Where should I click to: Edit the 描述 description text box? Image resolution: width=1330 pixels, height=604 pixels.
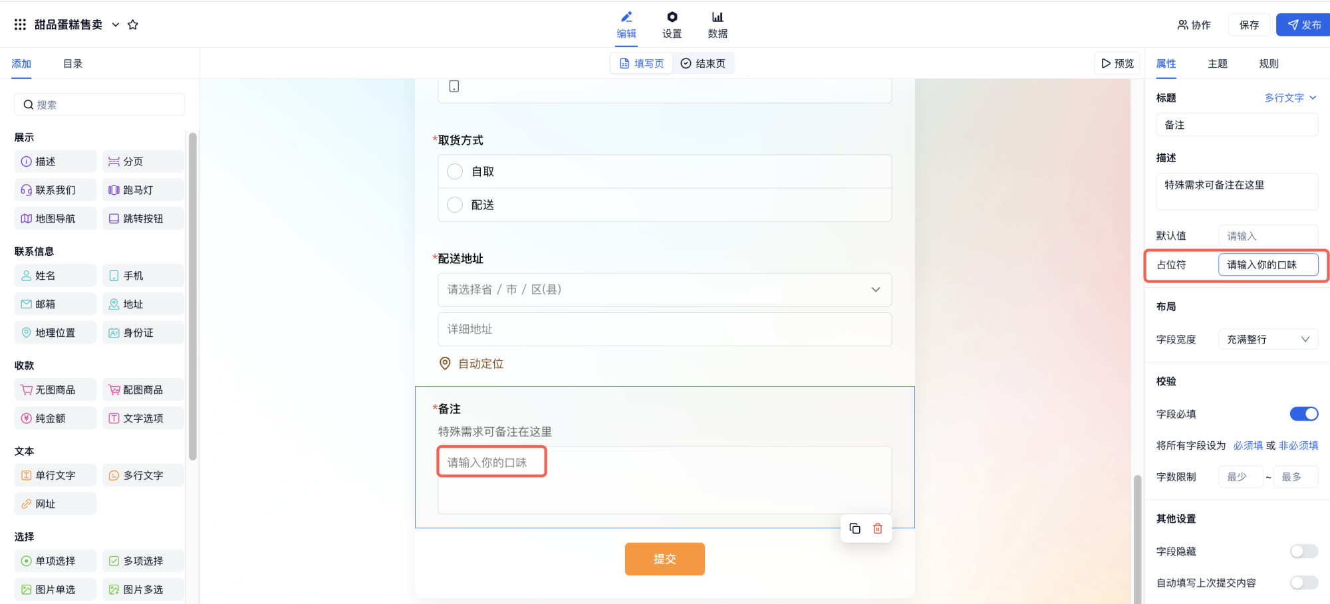(x=1237, y=191)
